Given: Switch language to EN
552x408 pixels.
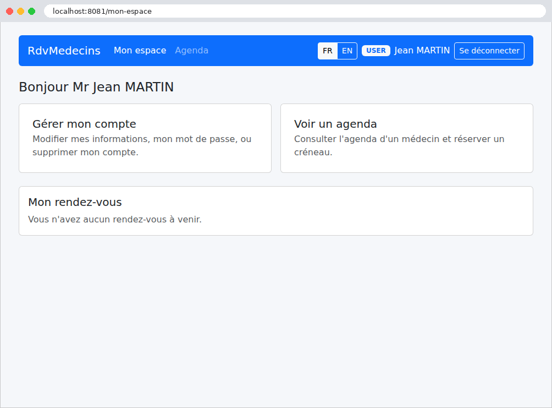Looking at the screenshot, I should tap(347, 51).
